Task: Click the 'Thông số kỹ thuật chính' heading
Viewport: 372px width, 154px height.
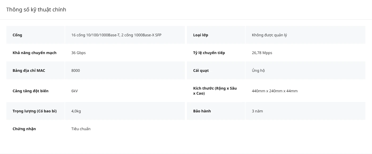Action: point(36,10)
